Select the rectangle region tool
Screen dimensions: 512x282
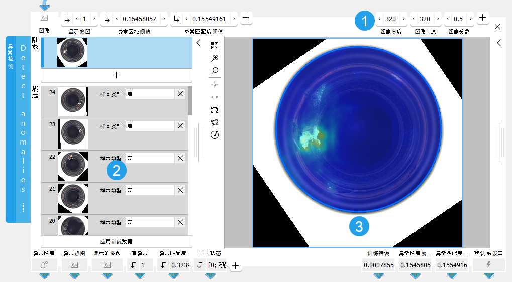pos(215,109)
